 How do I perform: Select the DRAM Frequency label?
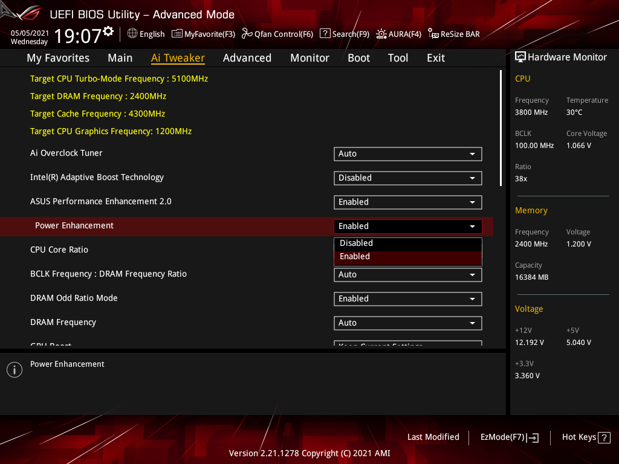(63, 323)
